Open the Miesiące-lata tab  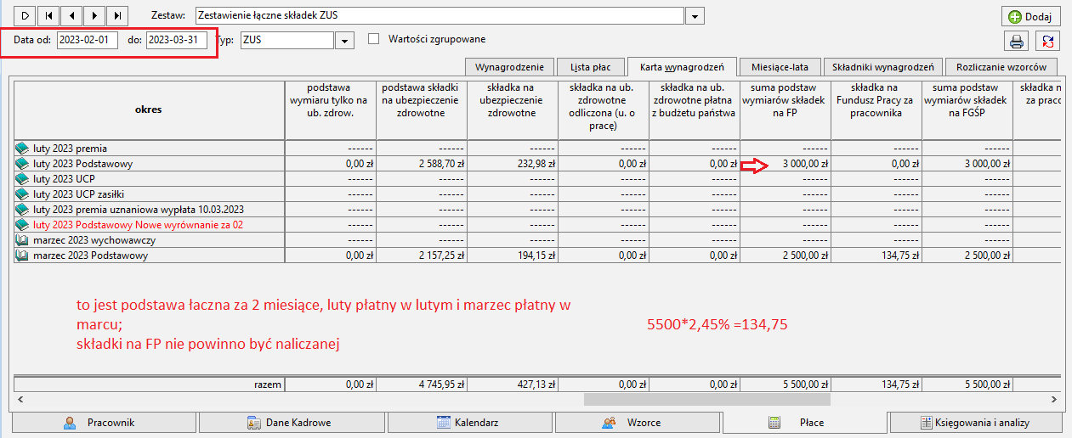[x=780, y=66]
